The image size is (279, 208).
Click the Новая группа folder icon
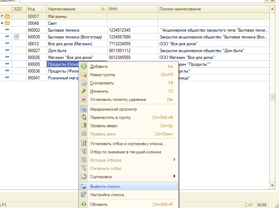84,75
